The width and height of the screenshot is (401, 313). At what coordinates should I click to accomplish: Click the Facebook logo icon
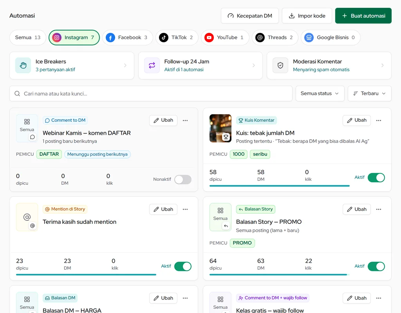(x=110, y=38)
